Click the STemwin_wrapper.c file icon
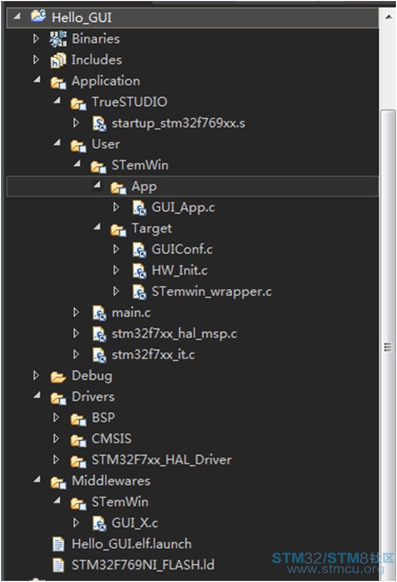397x582 pixels. click(139, 292)
